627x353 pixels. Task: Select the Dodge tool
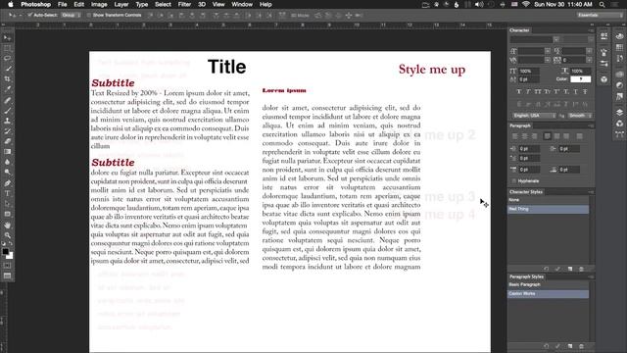pos(7,173)
